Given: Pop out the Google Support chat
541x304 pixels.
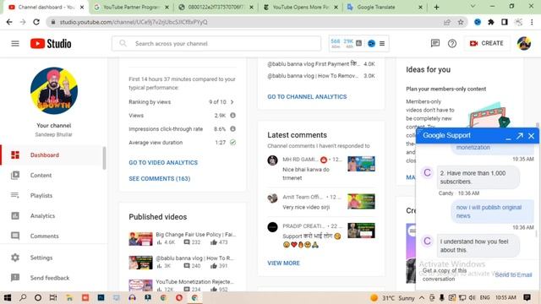Looking at the screenshot, I should (x=520, y=136).
